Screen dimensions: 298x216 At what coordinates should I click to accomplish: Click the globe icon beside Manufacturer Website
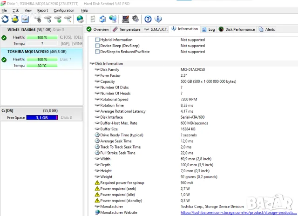[x=97, y=212]
